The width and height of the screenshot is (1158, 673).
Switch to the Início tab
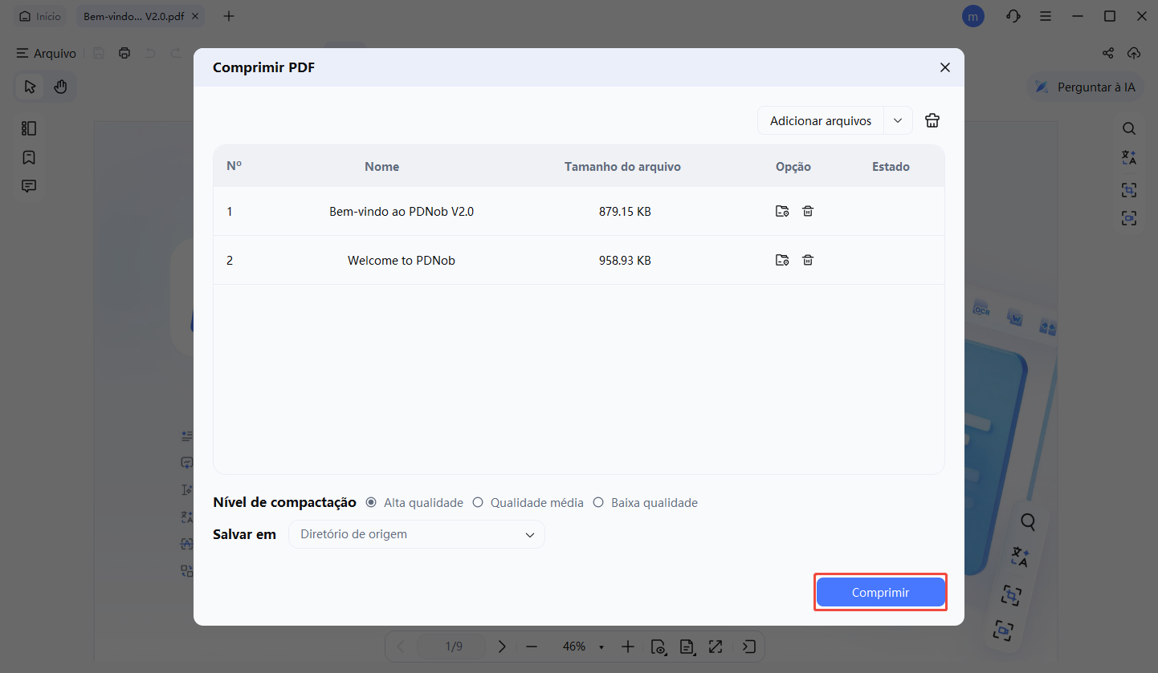[x=40, y=16]
